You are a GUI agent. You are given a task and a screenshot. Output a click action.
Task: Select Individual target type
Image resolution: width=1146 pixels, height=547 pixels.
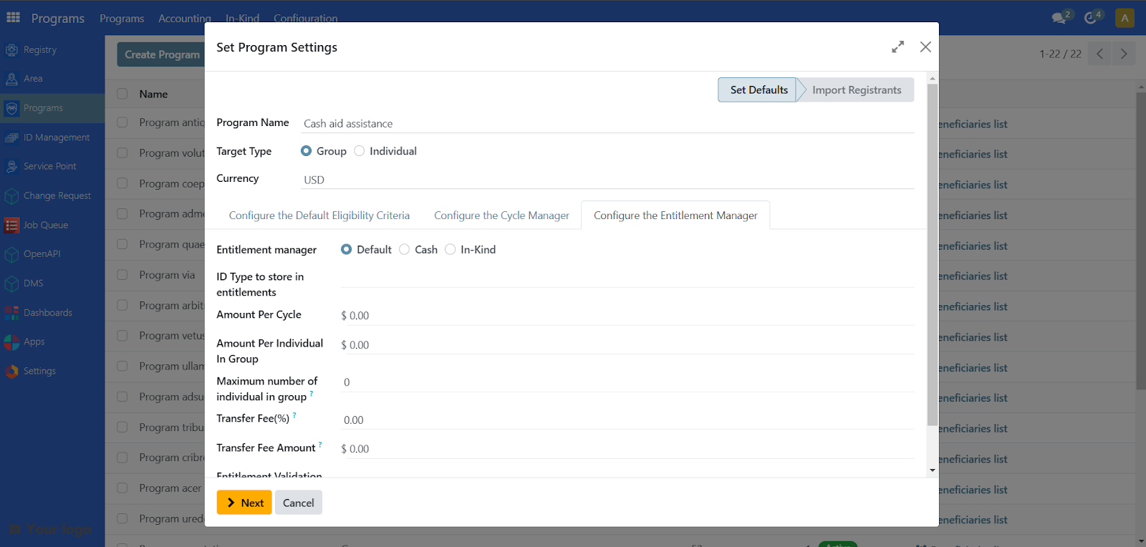360,151
